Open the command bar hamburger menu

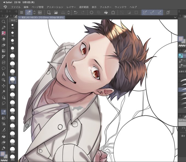click(x=22, y=13)
